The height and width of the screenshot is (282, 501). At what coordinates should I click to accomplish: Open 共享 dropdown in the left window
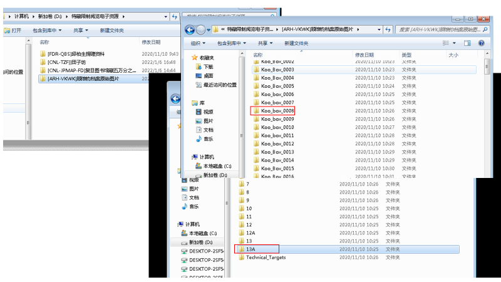point(81,30)
